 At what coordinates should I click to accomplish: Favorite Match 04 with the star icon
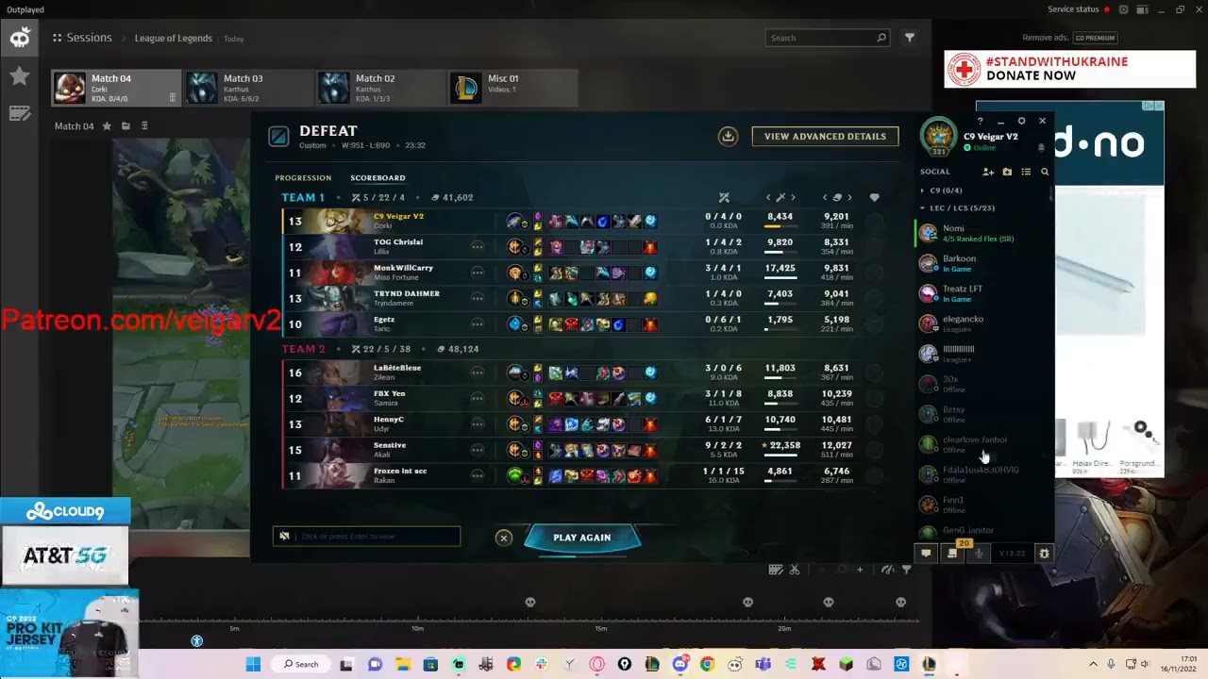pyautogui.click(x=107, y=125)
